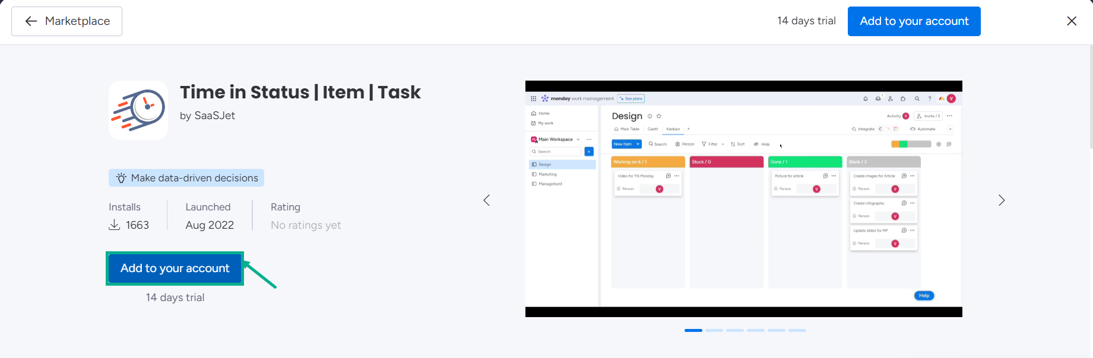The image size is (1093, 358).
Task: Click the 'by SaaSJet' developer name
Action: point(207,116)
